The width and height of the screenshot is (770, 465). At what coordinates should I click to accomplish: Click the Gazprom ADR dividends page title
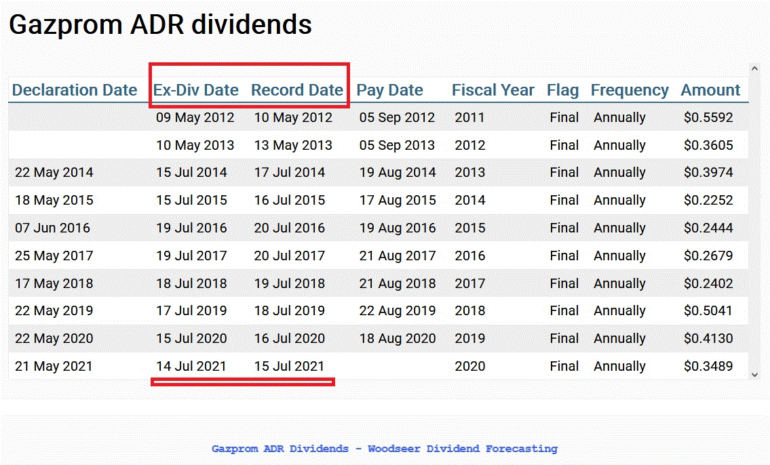coord(160,24)
